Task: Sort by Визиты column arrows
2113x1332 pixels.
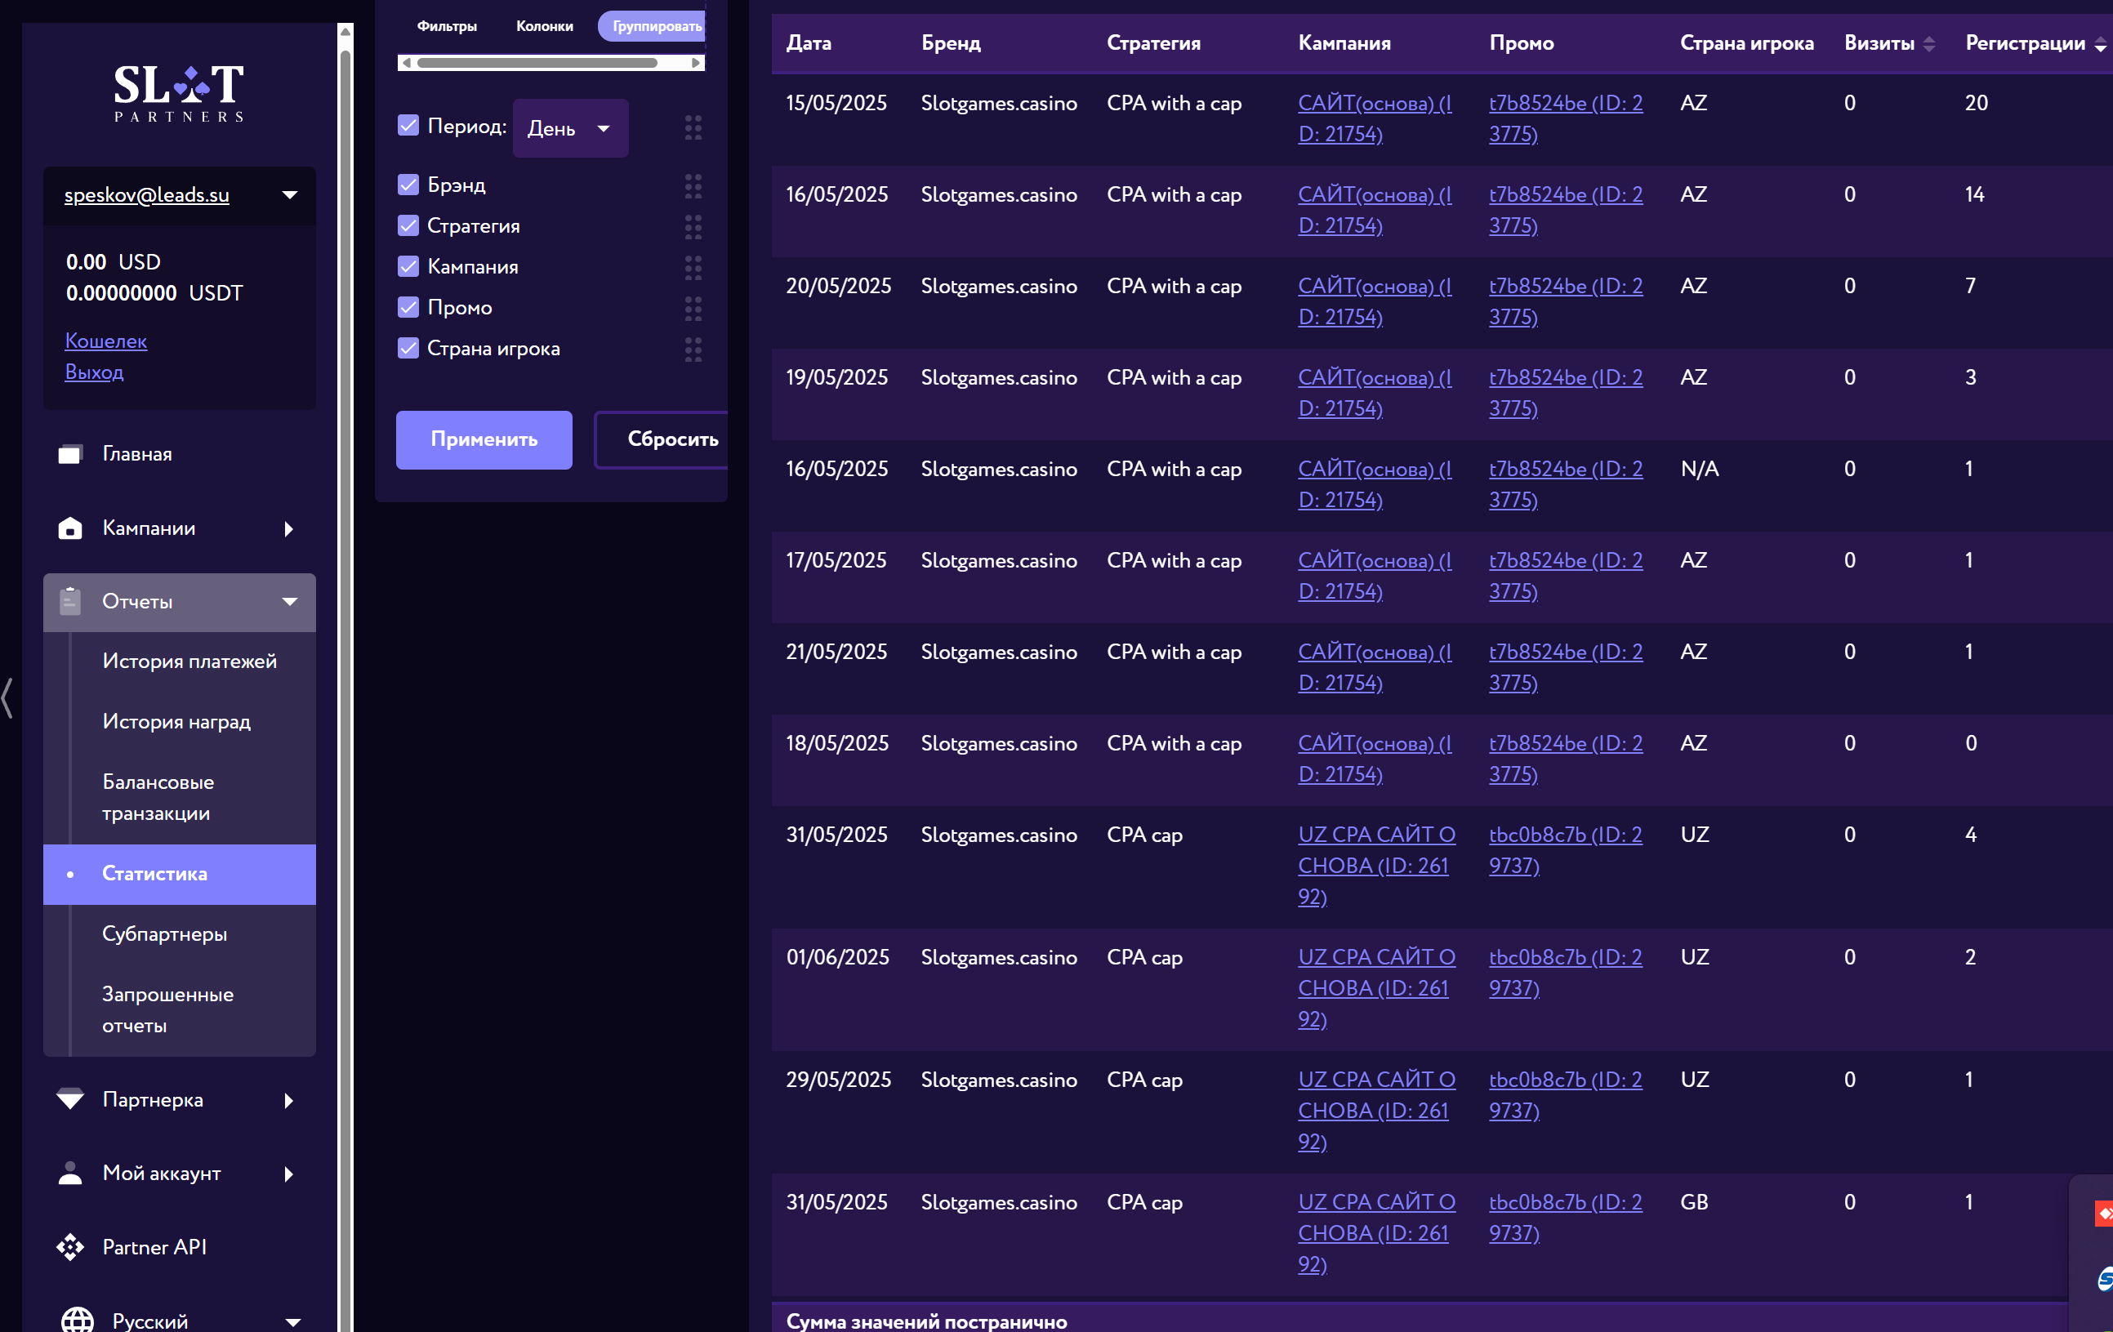Action: coord(1928,44)
